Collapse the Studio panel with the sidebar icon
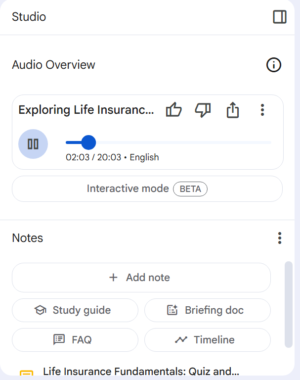This screenshot has width=300, height=380. tap(280, 17)
